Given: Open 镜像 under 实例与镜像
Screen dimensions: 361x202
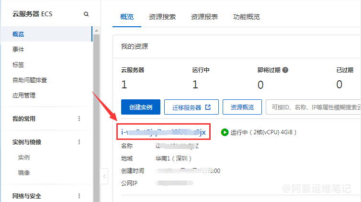Looking at the screenshot, I should (x=24, y=172).
